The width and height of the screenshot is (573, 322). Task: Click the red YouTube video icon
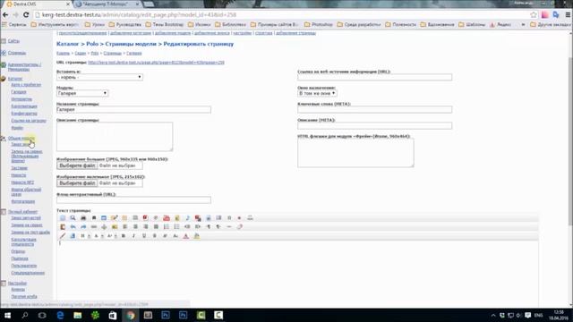(x=167, y=218)
